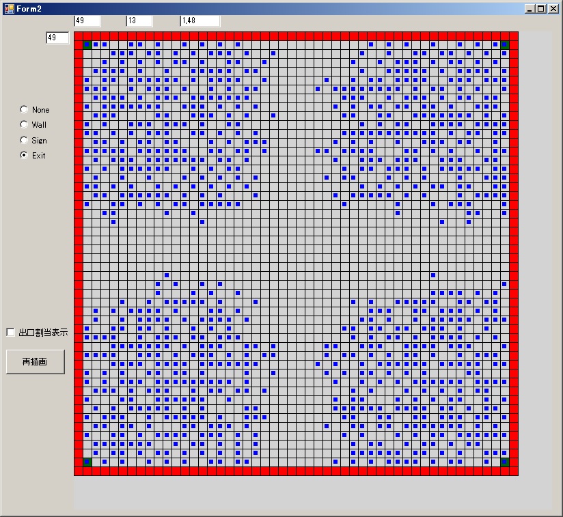
Task: Switch to the Sign radio option
Action: click(x=25, y=140)
